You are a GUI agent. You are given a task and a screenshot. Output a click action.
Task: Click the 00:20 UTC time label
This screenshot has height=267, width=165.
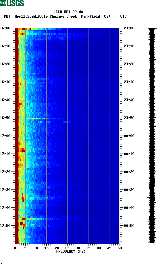click(x=129, y=172)
